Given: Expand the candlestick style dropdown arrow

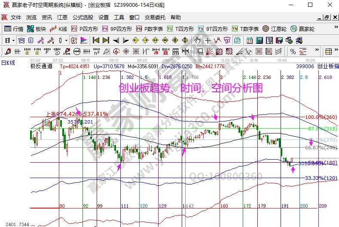Looking at the screenshot, I should pyautogui.click(x=66, y=40).
